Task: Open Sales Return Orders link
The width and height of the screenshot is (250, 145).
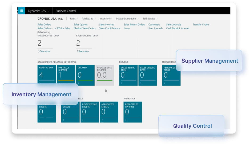Action: click(134, 25)
